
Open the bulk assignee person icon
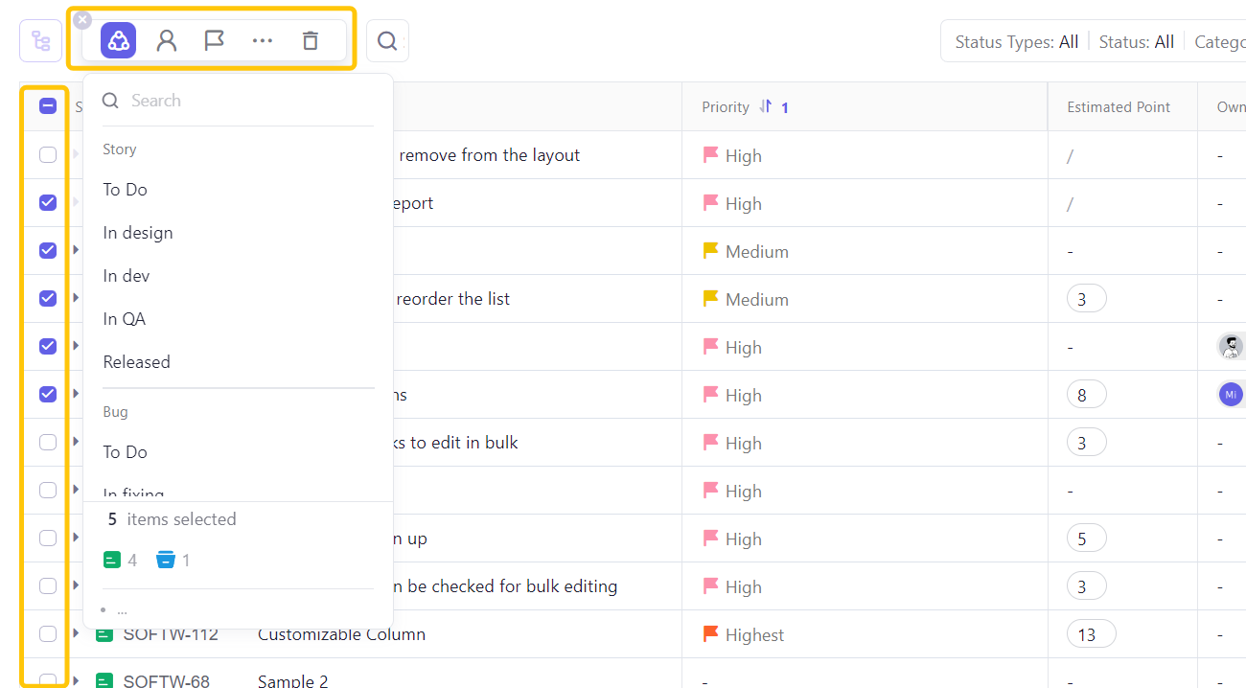point(167,41)
